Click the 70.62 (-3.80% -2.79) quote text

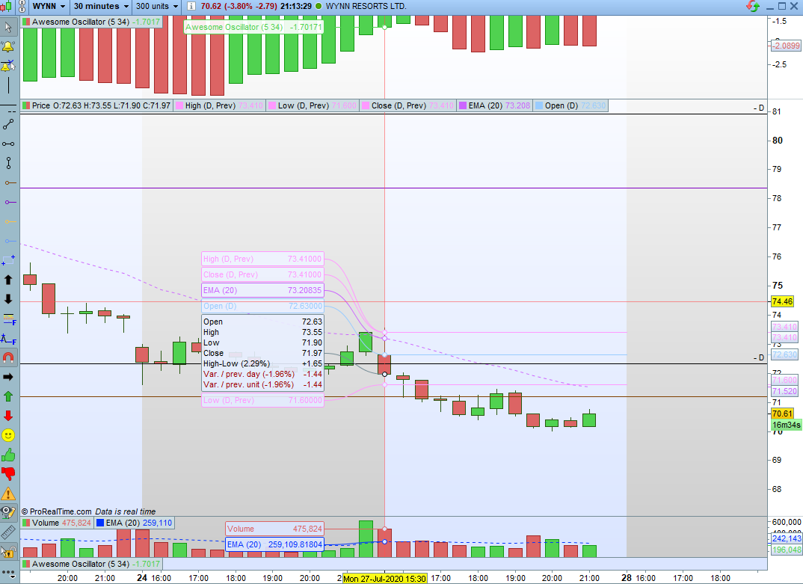pos(239,6)
